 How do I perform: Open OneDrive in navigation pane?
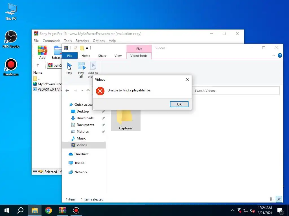click(81, 154)
